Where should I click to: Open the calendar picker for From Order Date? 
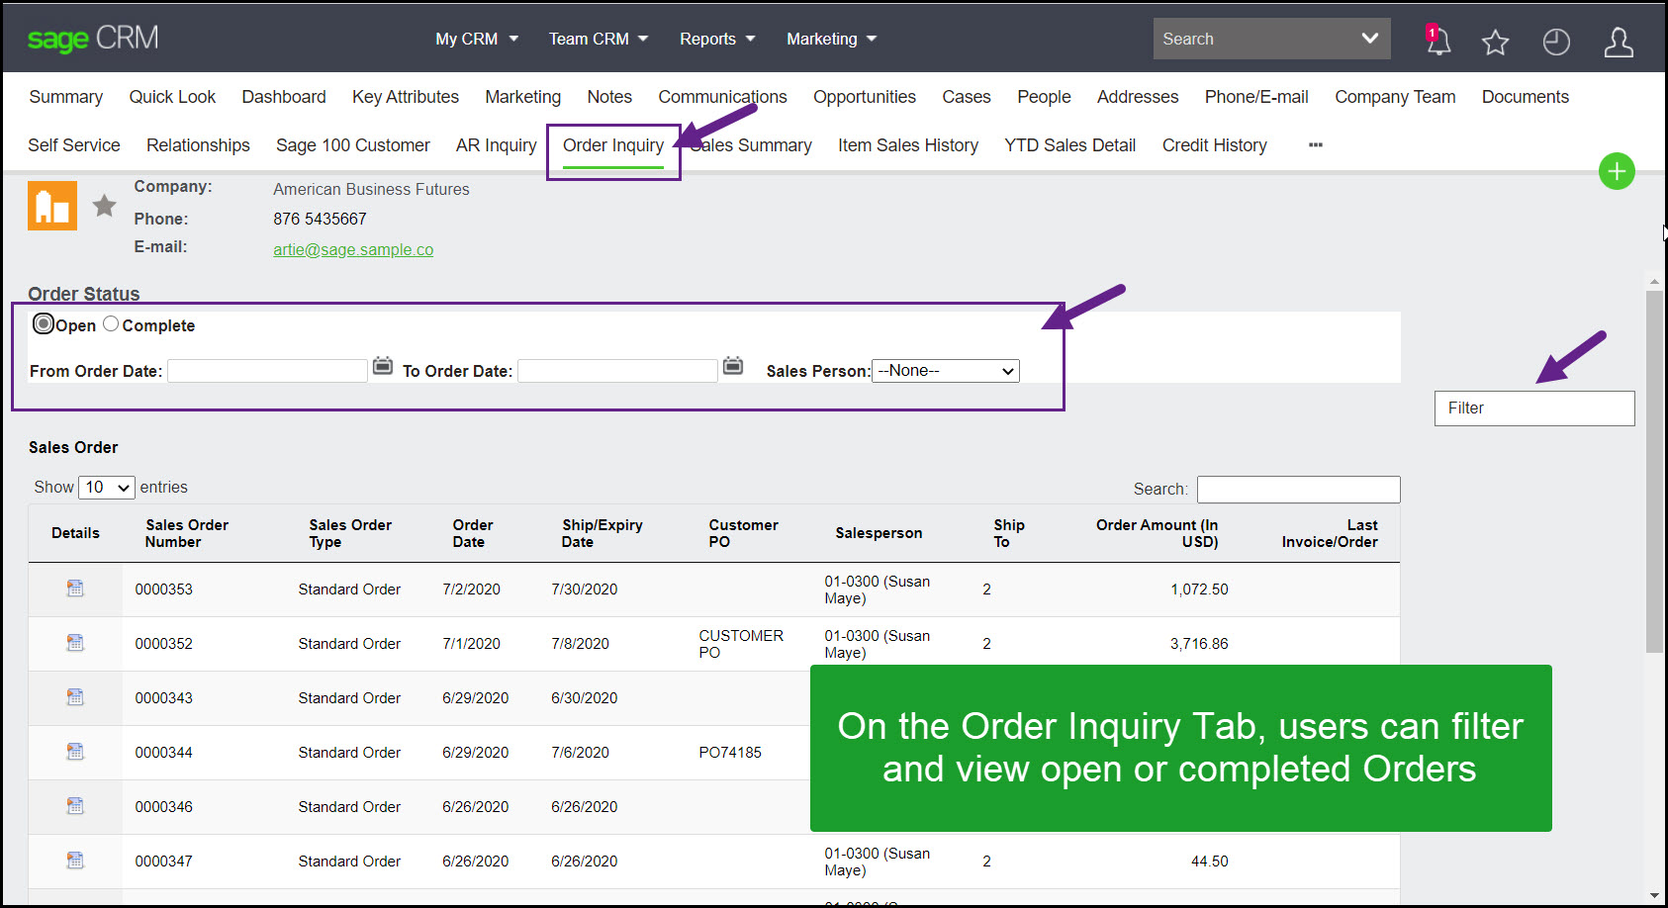pos(382,366)
